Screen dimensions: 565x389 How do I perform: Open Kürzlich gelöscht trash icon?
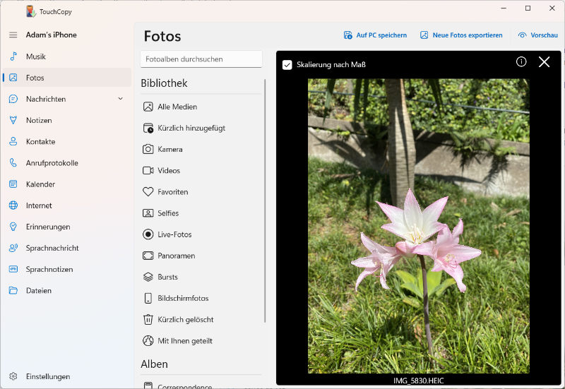click(148, 319)
